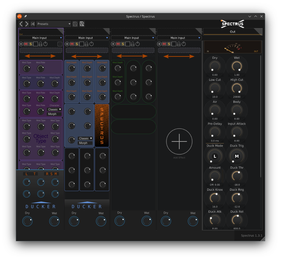The height and width of the screenshot is (260, 281).
Task: Click the padlock icon in second strip
Action: 86,44
